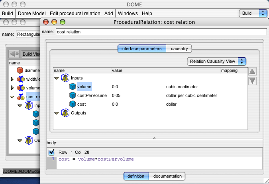
Task: Open the Relation Causality View dropdown
Action: tap(217, 61)
